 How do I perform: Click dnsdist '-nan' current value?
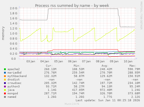[x=51, y=80]
